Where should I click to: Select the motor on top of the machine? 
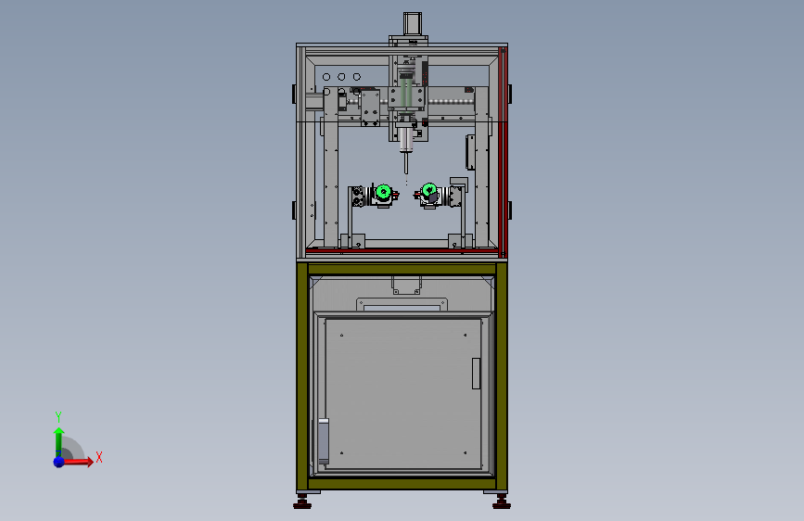(412, 24)
